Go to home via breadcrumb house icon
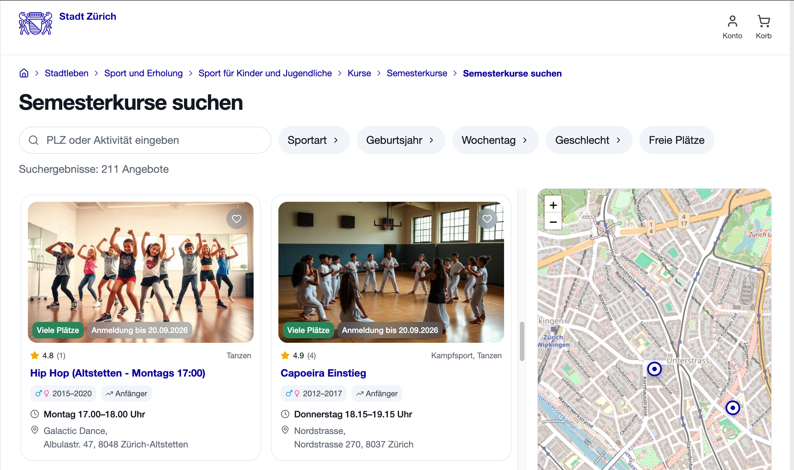Viewport: 794px width, 470px height. click(x=24, y=73)
